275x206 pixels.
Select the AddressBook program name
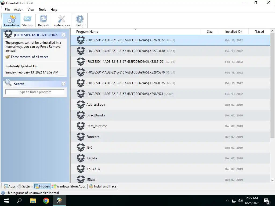96,105
